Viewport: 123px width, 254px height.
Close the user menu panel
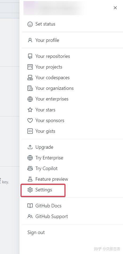115,8
